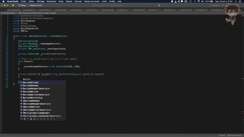Toggle the green diamond completion filter icon
The height and width of the screenshot is (137, 244).
[x=35, y=119]
